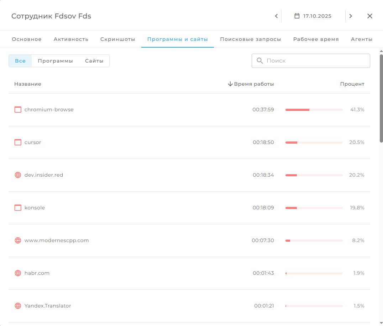Go to next day with right chevron
The height and width of the screenshot is (326, 383).
(x=351, y=16)
